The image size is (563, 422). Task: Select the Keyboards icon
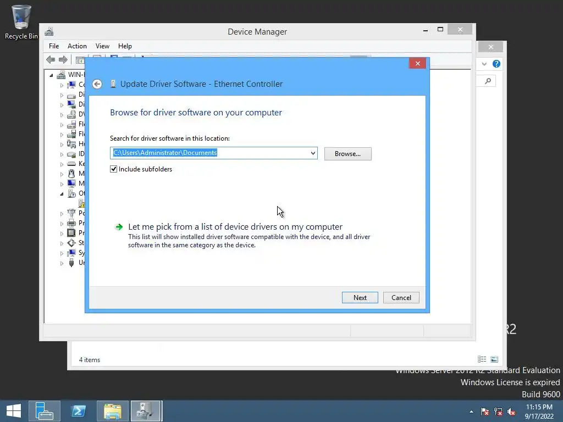coord(71,164)
